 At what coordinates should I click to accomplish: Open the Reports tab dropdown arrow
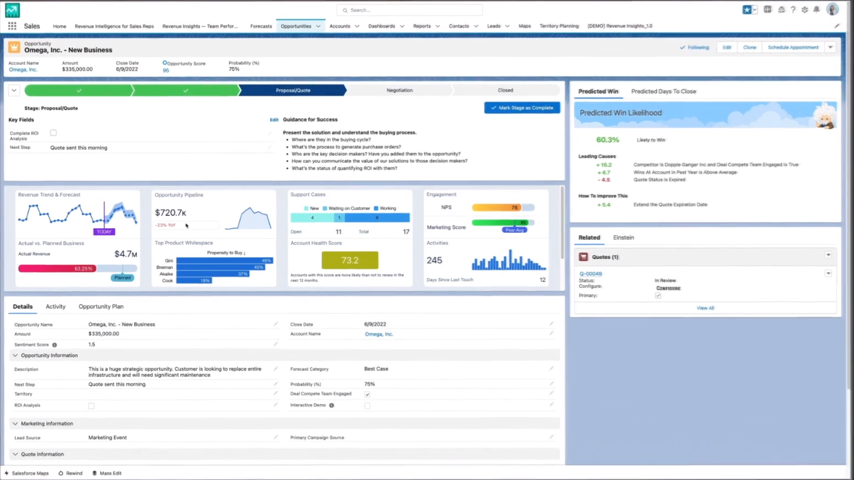(x=438, y=26)
